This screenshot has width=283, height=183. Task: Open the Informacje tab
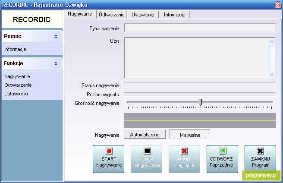tap(174, 15)
